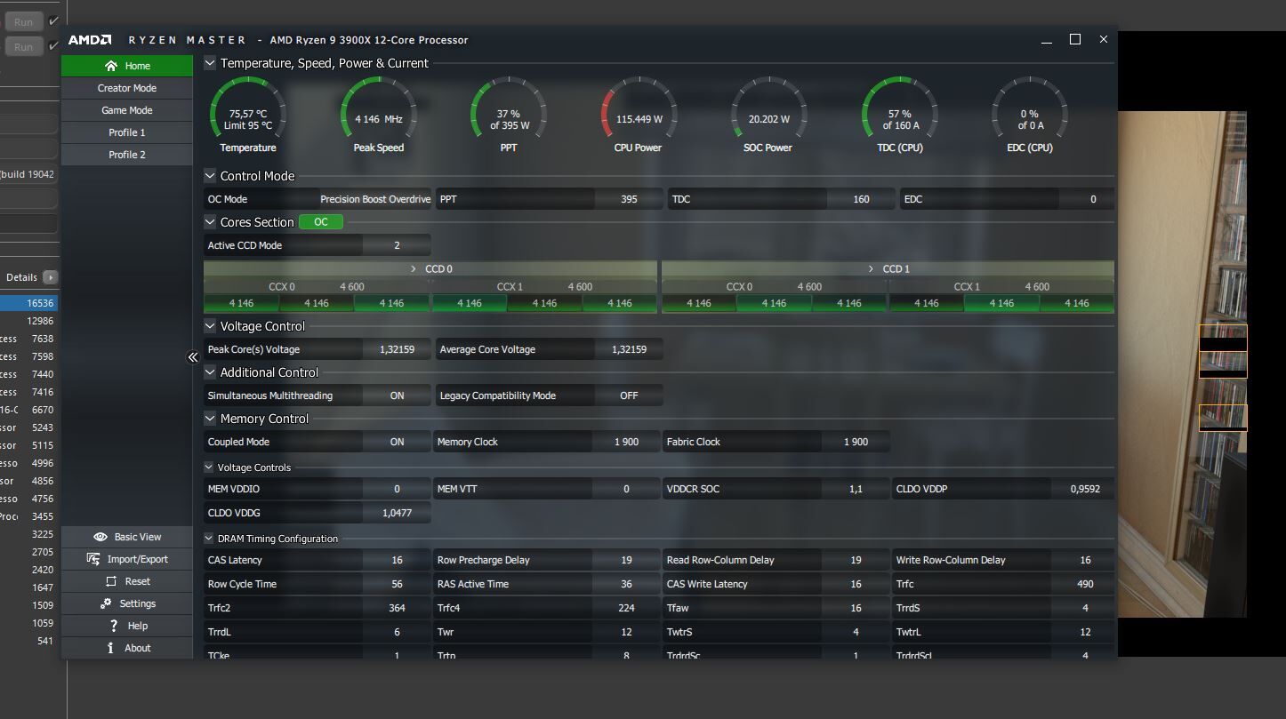Select the Game Mode profile
The width and height of the screenshot is (1286, 719).
coord(126,110)
